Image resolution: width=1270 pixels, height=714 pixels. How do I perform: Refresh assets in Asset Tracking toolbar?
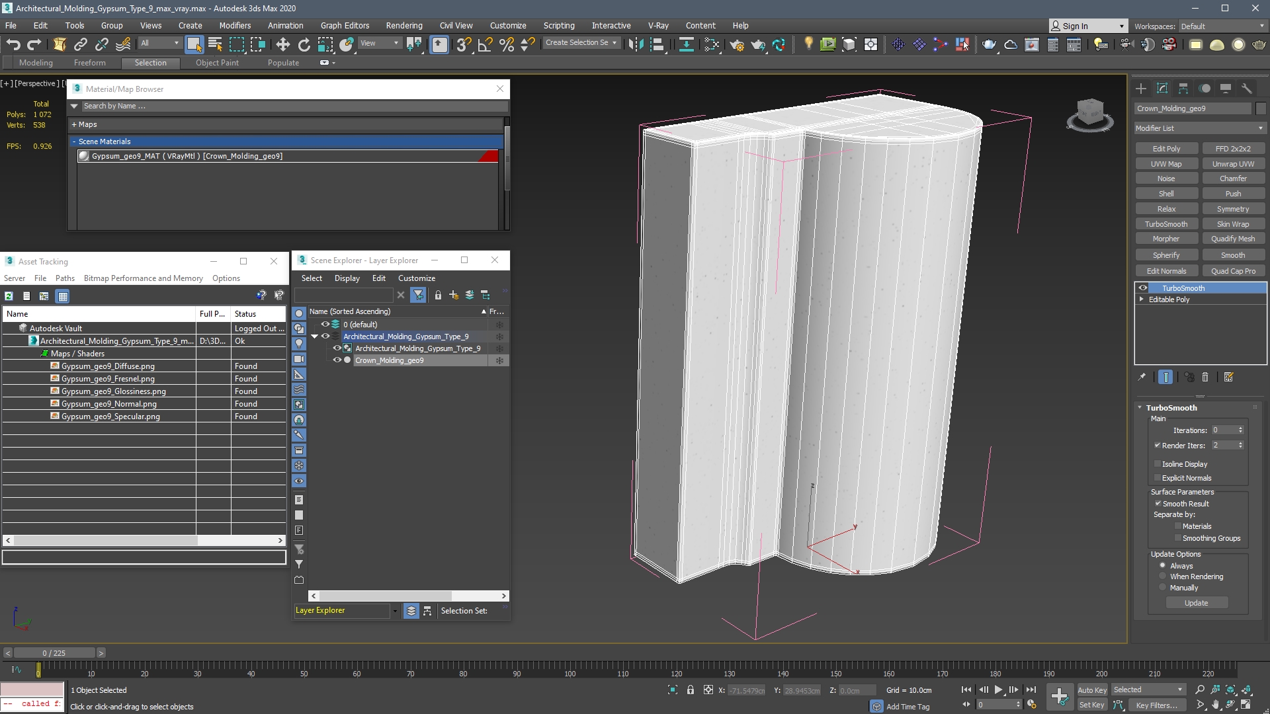pyautogui.click(x=9, y=296)
